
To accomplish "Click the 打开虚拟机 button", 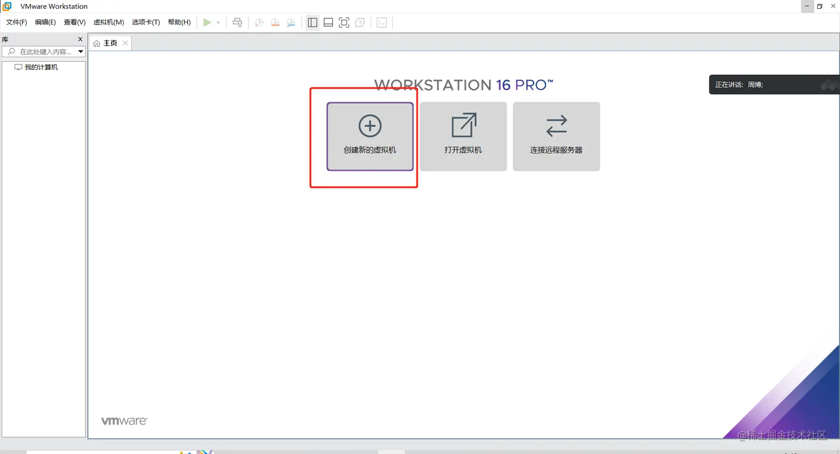I will tap(463, 137).
